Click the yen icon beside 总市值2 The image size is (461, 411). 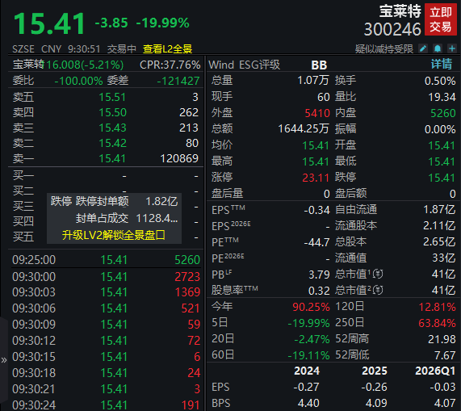coord(378,291)
